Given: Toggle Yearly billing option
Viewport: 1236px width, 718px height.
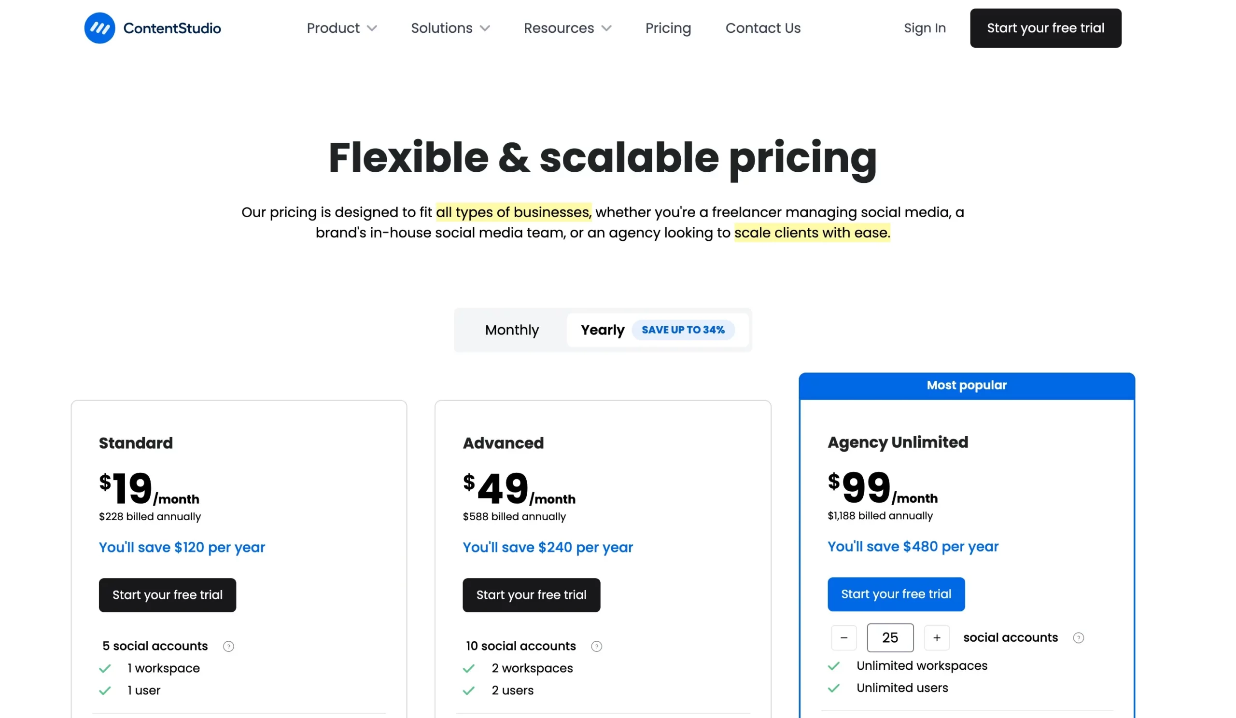Looking at the screenshot, I should tap(602, 329).
